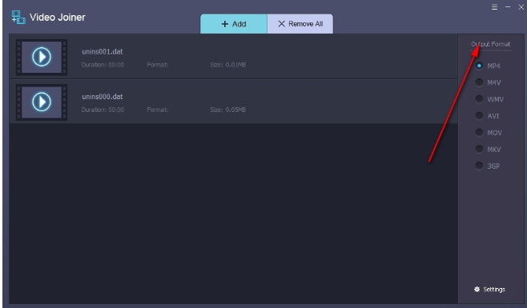
Task: Pick the MKV output format
Action: click(x=488, y=150)
